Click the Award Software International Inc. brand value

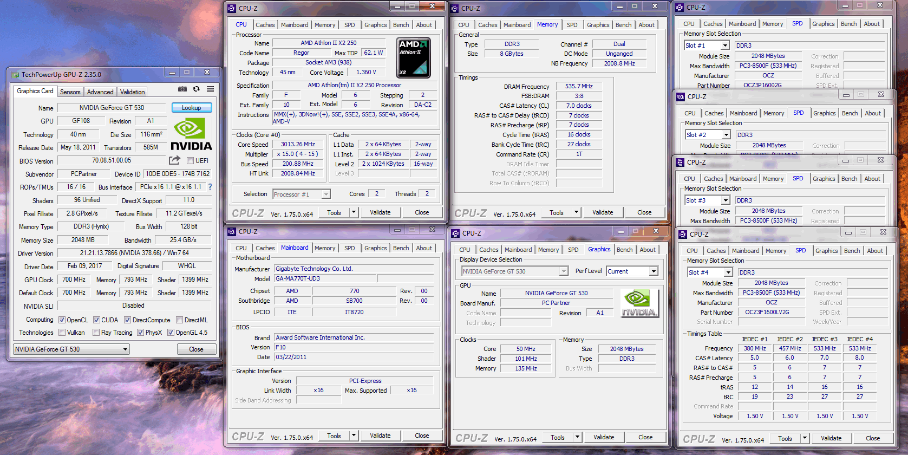click(354, 337)
